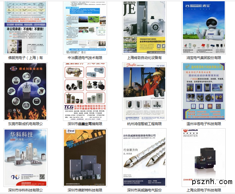235x194 pixels.
Task: Click the 温州华苍电子科技 ad image
Action: coord(203,92)
